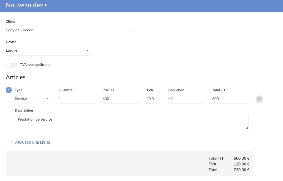The image size is (283, 181).
Task: Click the Client dropdown arrow
Action: (134, 30)
